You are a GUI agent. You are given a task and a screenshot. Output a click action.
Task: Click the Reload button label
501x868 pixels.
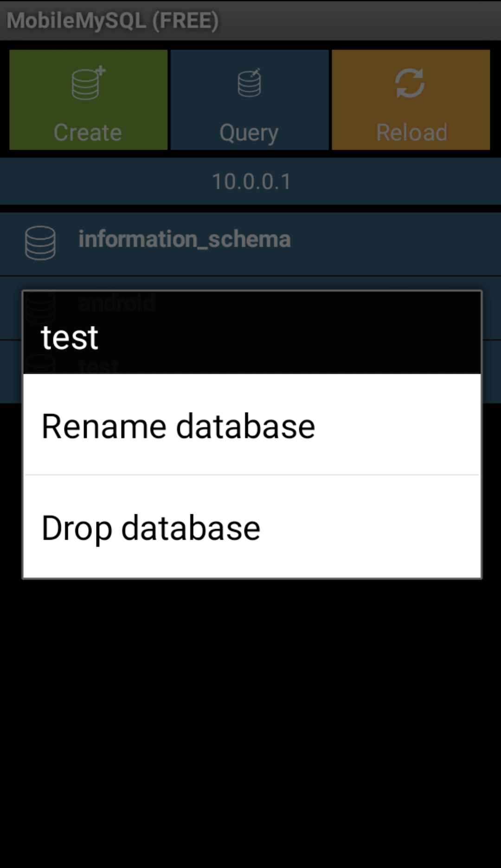(411, 133)
